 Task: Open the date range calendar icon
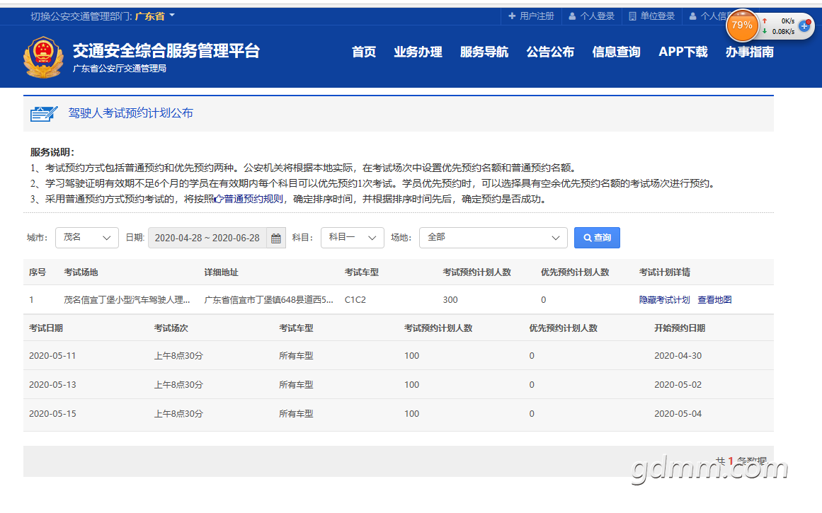[275, 238]
